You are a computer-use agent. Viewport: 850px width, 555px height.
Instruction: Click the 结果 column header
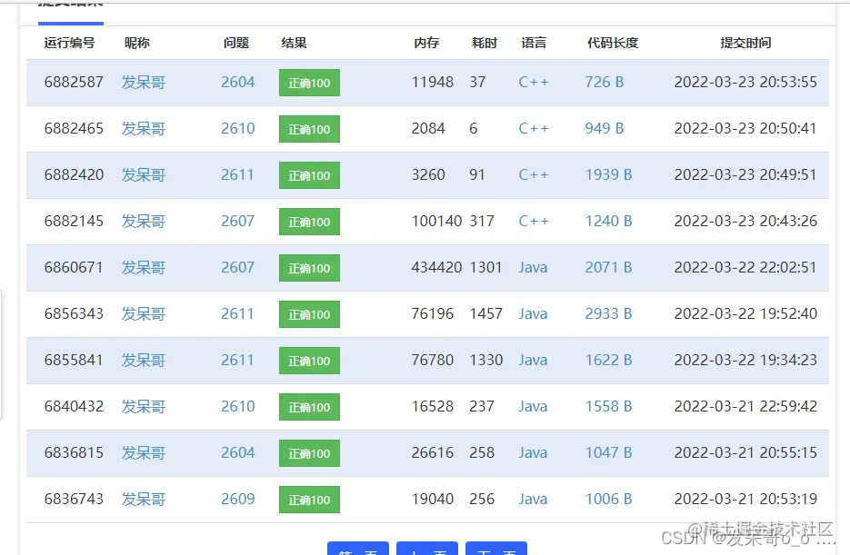pos(294,43)
